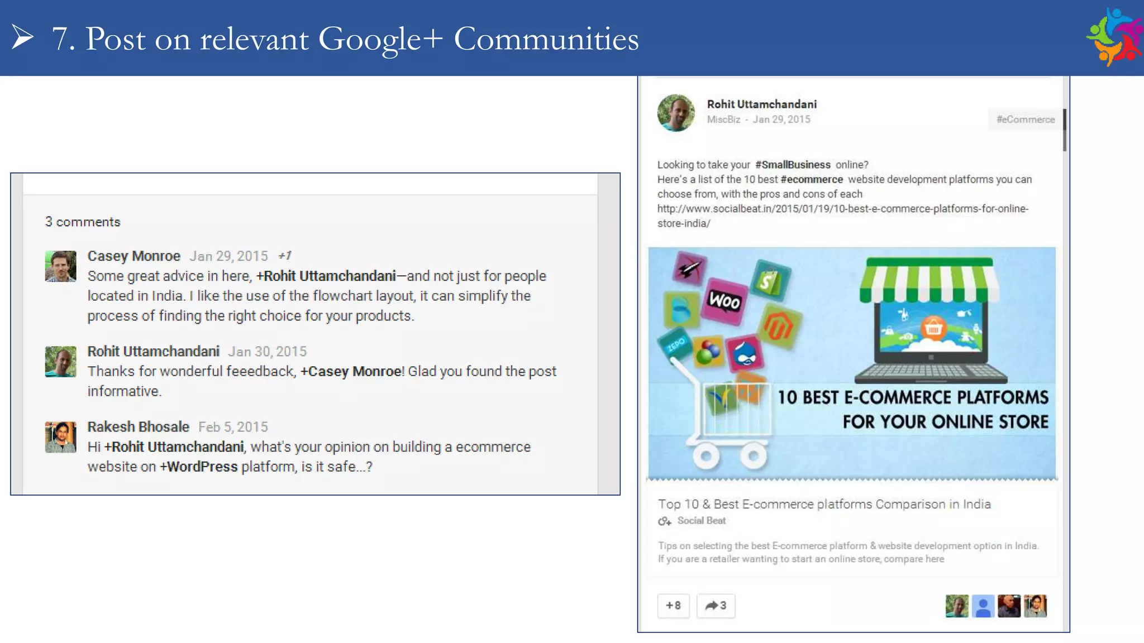This screenshot has height=643, width=1144.
Task: Click the Social Beat source link
Action: point(702,521)
